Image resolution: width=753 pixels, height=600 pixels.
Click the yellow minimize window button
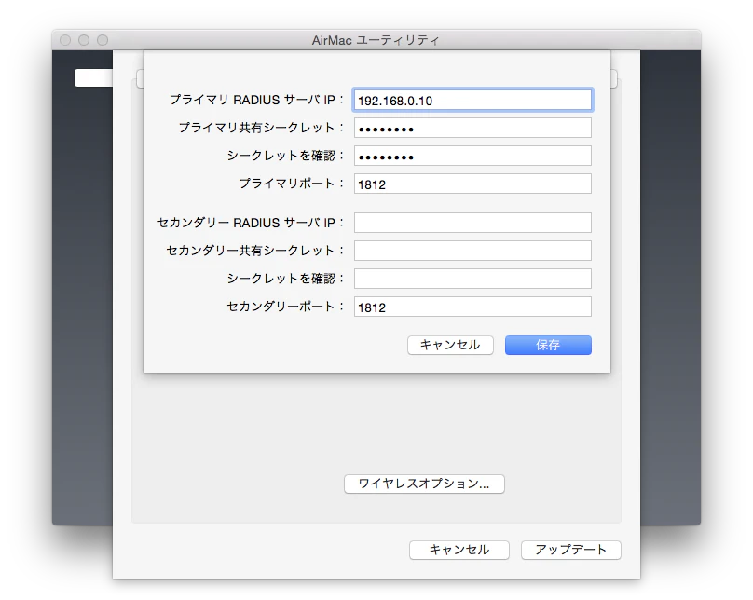(84, 40)
